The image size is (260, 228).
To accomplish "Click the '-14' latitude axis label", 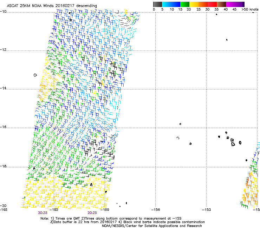I will tap(3, 88).
